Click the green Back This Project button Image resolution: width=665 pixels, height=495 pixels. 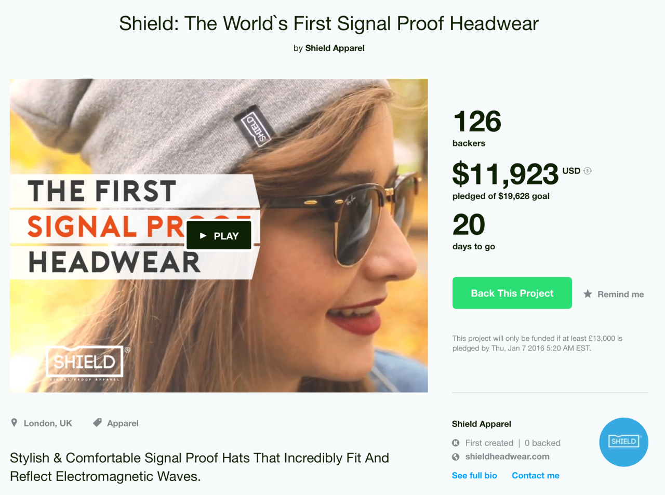[x=512, y=293]
